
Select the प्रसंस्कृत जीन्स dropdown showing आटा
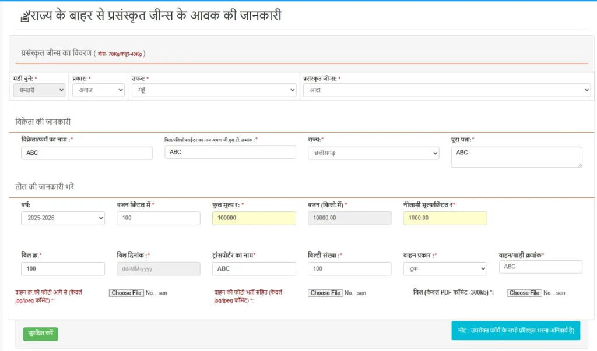[447, 90]
